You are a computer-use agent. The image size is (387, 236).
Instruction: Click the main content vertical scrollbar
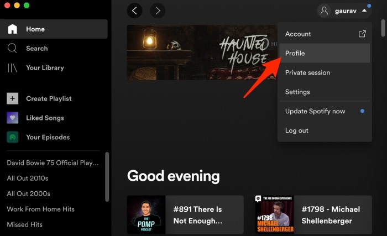tap(383, 28)
